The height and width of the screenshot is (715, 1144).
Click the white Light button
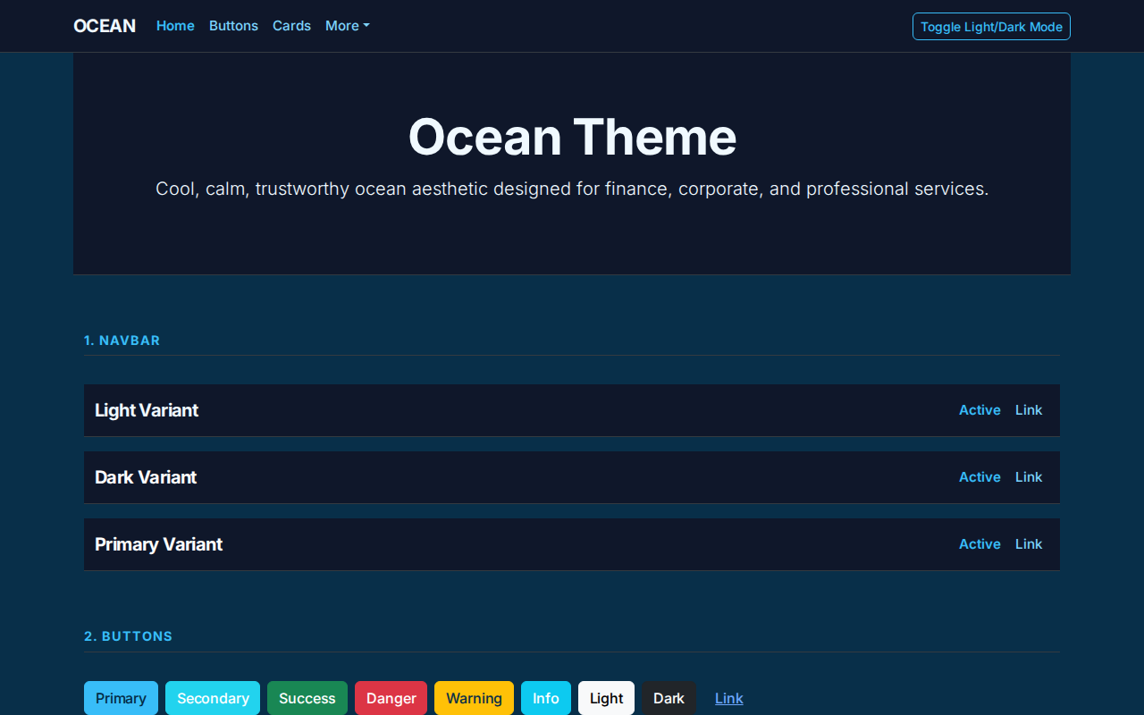point(607,698)
